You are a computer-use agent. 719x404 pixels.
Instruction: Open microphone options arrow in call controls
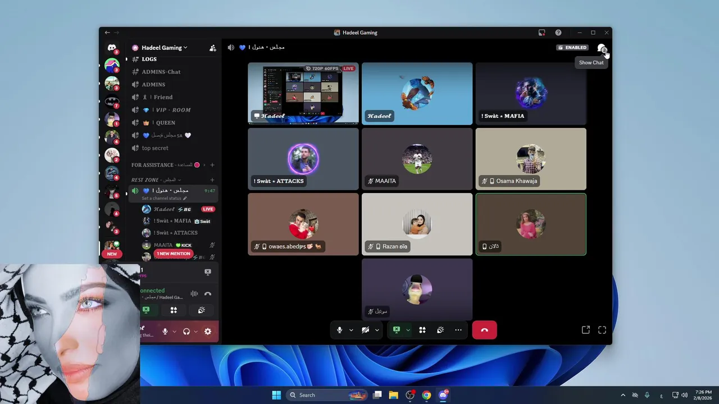[x=351, y=330]
